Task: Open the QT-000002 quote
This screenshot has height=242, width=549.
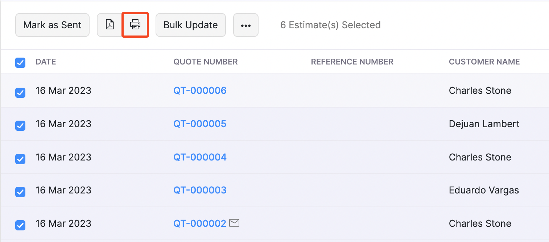Action: (x=200, y=224)
